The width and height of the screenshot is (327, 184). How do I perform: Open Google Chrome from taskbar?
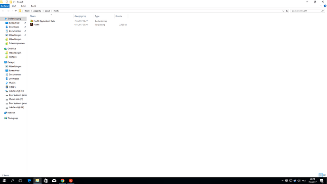click(63, 181)
